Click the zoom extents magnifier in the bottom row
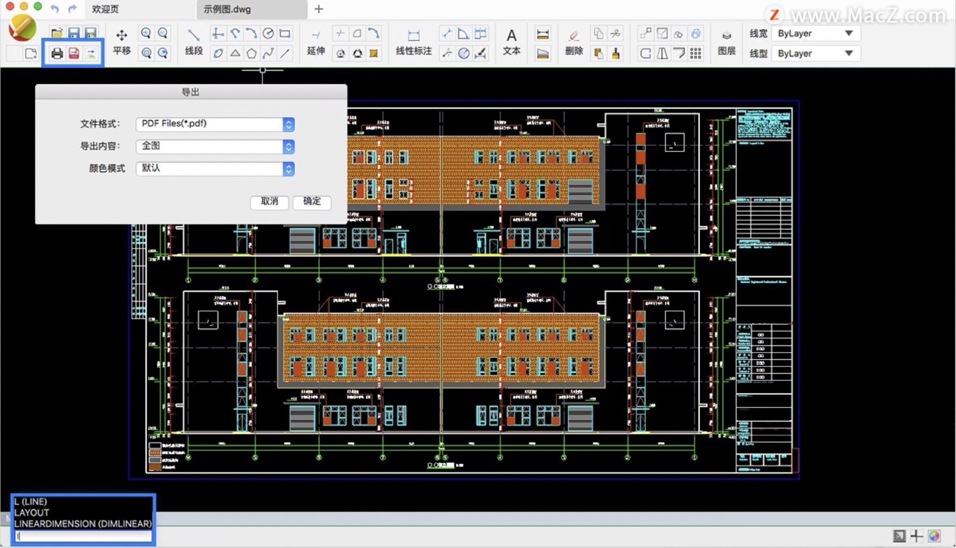The image size is (956, 548). [x=163, y=53]
